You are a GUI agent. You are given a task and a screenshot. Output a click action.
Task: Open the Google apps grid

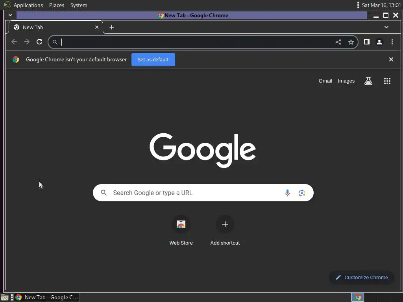[387, 81]
